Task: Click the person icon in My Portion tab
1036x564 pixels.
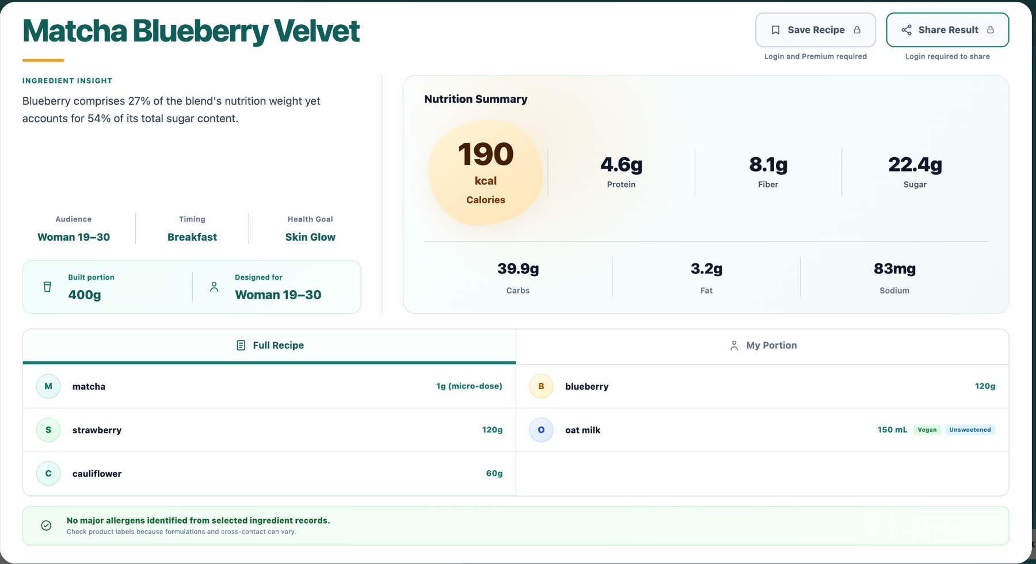Action: point(734,345)
